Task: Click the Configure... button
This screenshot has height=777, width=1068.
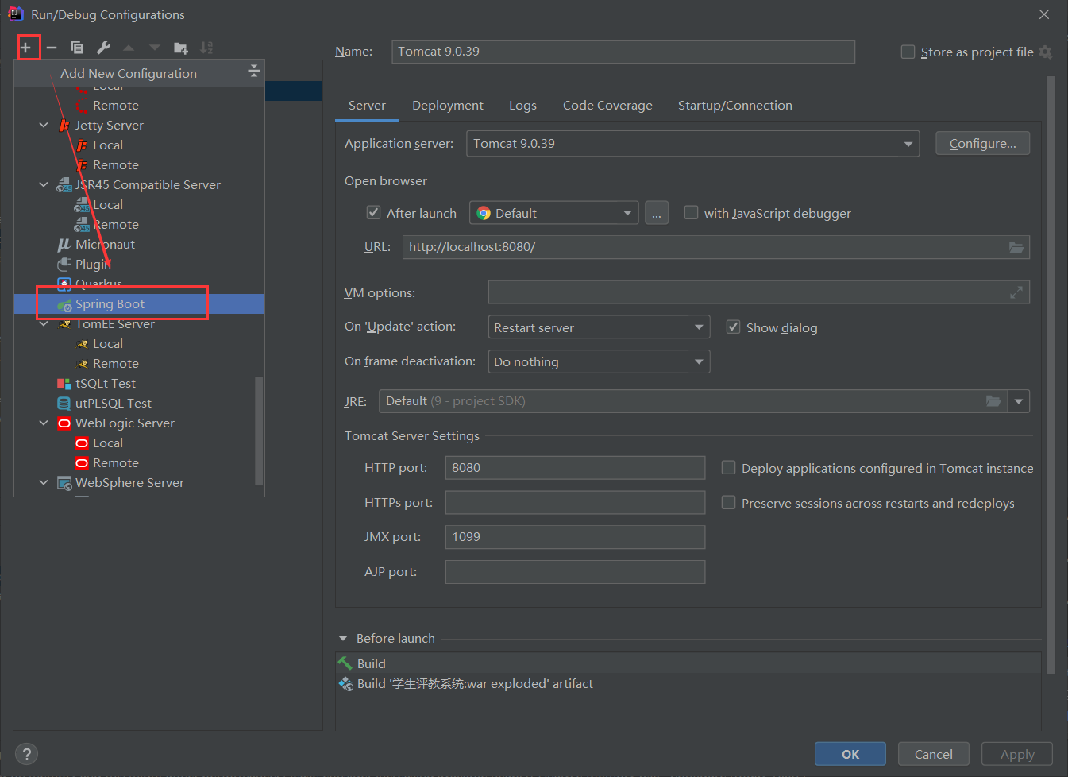Action: point(983,143)
